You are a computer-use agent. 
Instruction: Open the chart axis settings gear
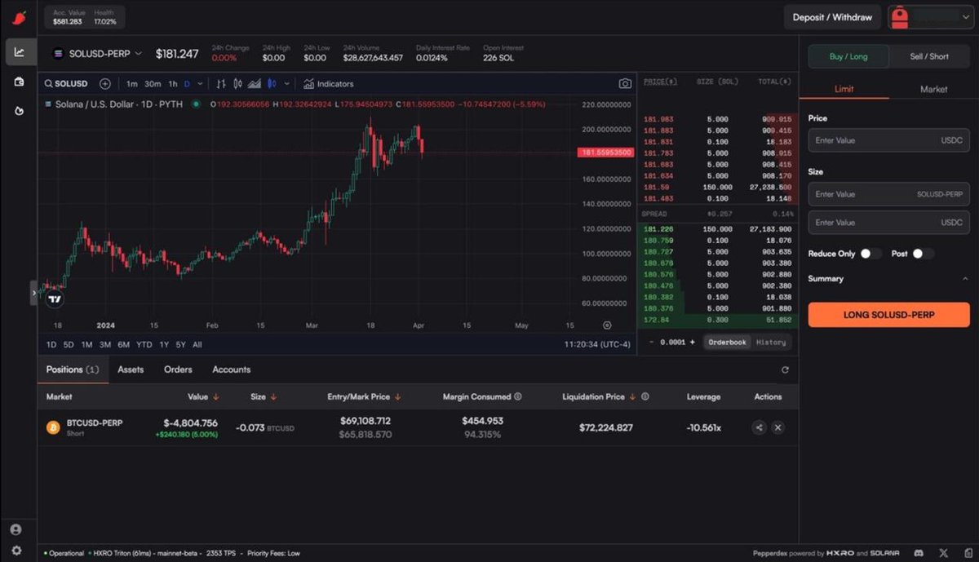(x=607, y=325)
